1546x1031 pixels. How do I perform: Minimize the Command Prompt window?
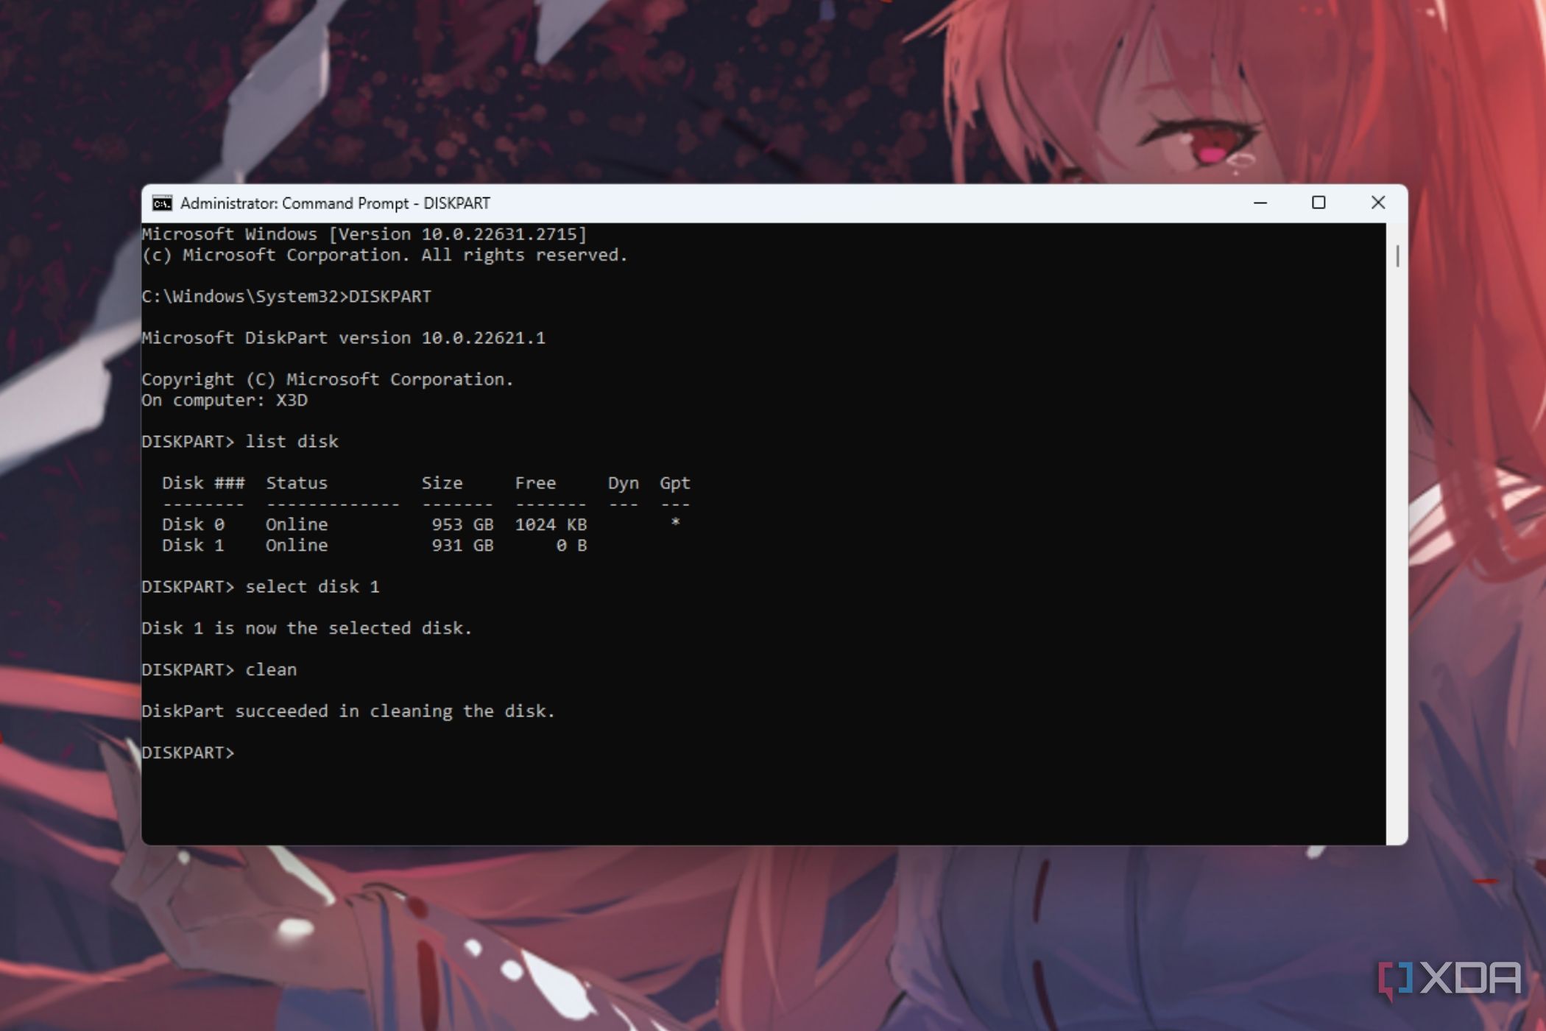(1260, 203)
